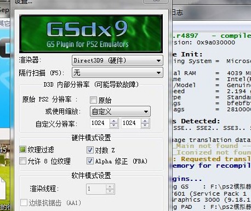
Task: Decrease the first custom resolution value with down arrow
Action: (x=114, y=126)
